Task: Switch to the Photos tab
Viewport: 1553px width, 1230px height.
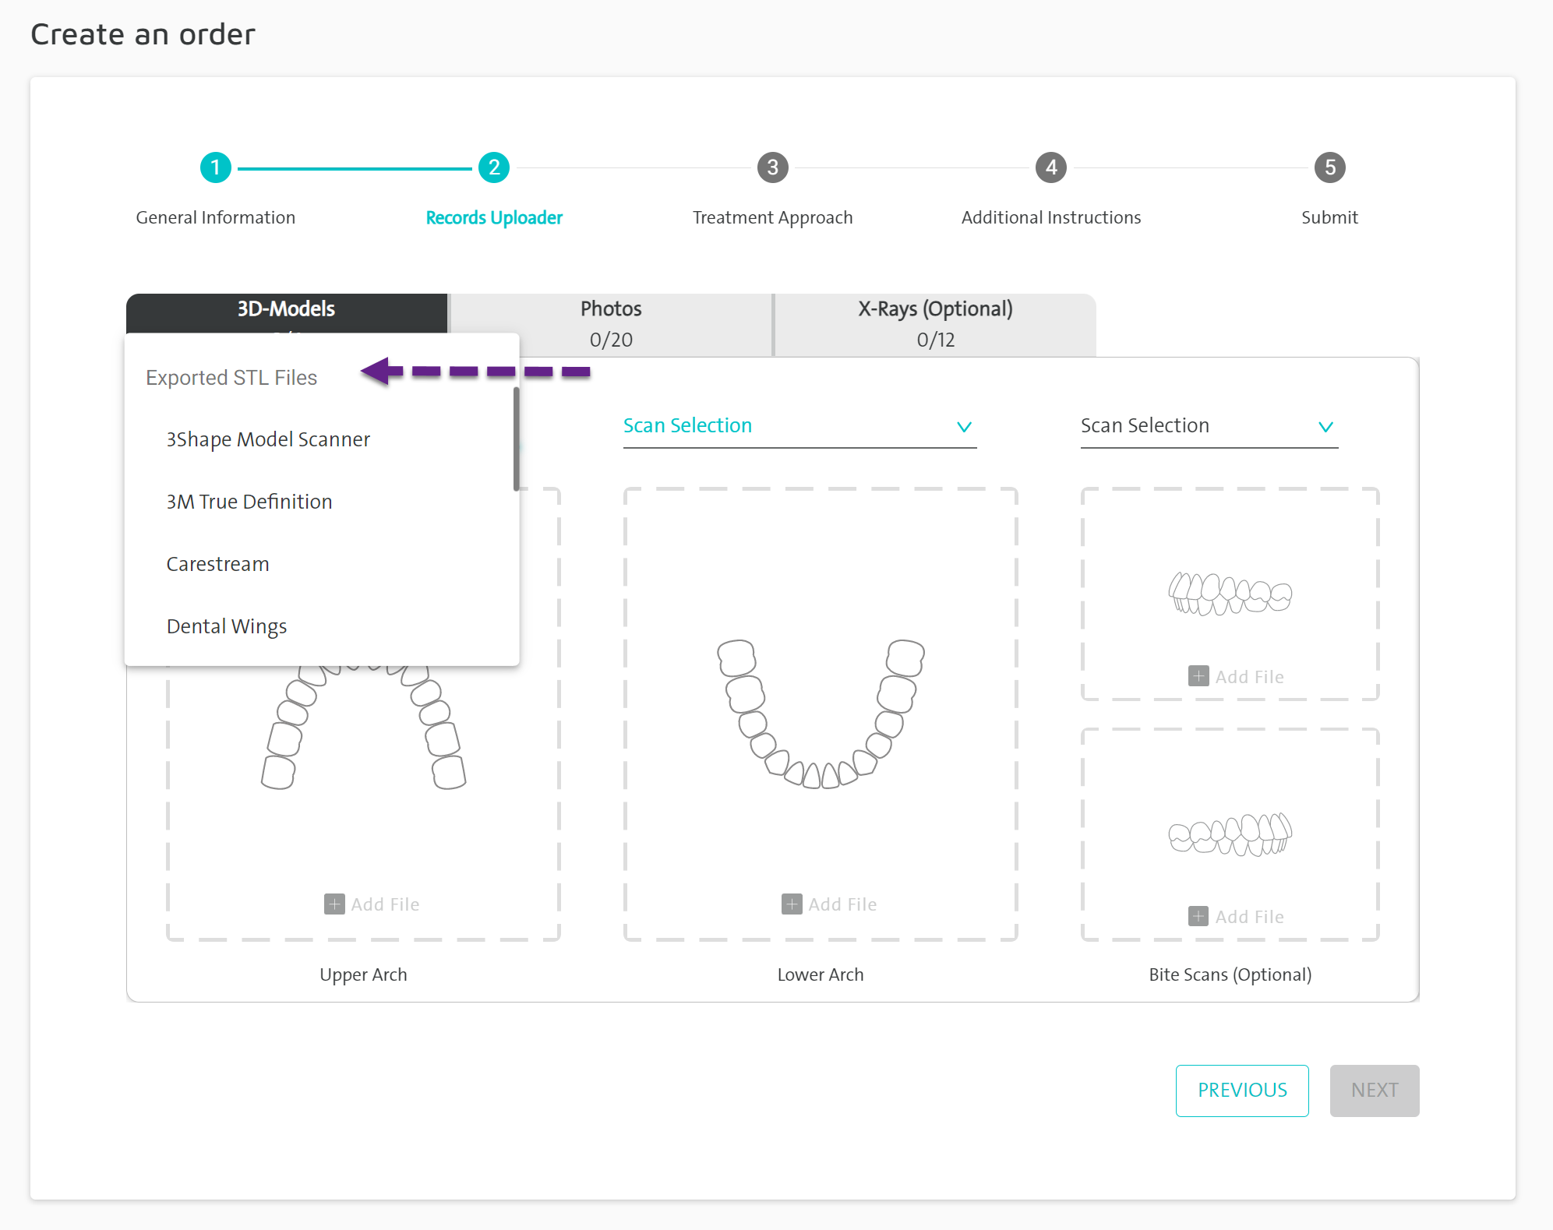Action: [611, 323]
